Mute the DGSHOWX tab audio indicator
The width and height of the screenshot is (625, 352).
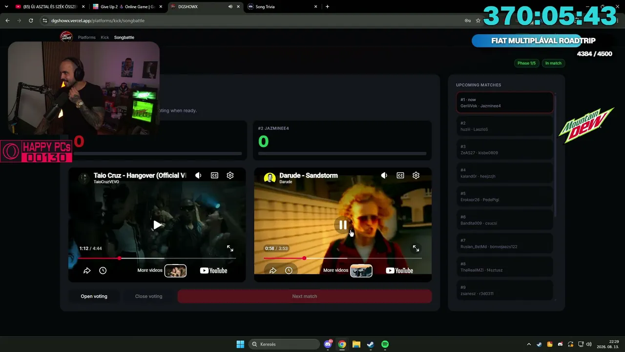[230, 6]
